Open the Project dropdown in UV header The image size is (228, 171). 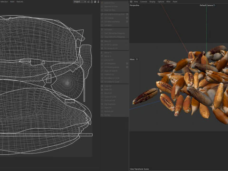click(80, 2)
